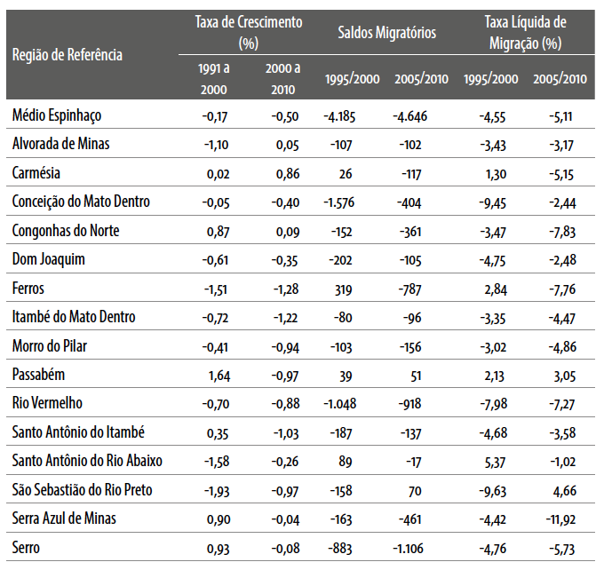Click the 'Congonhas do Norte' row label
The image size is (604, 570).
[67, 231]
